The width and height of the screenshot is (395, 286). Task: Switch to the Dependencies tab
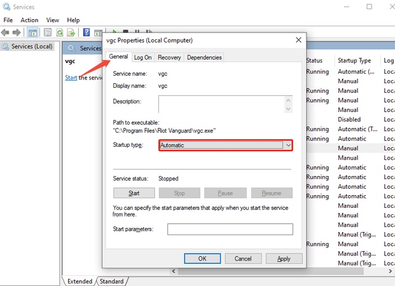click(204, 58)
